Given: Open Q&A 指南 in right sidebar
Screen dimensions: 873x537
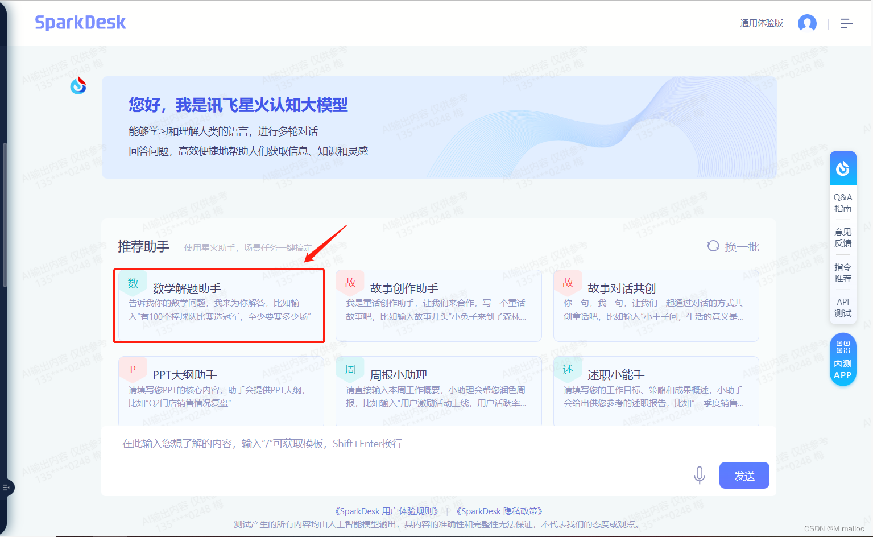Looking at the screenshot, I should [843, 203].
